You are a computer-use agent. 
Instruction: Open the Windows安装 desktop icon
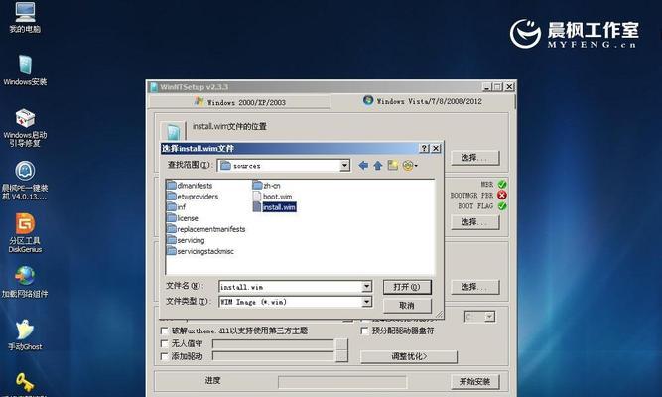coord(25,69)
